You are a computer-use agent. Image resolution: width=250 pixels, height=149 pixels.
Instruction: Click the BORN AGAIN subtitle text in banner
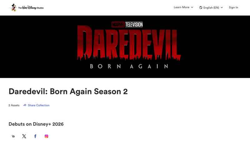point(129,66)
